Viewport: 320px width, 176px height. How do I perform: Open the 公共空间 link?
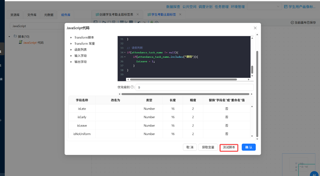189,7
